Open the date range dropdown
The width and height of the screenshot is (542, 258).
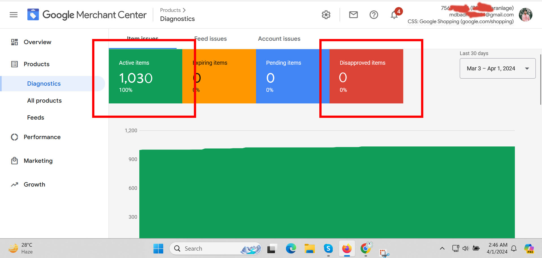[498, 68]
